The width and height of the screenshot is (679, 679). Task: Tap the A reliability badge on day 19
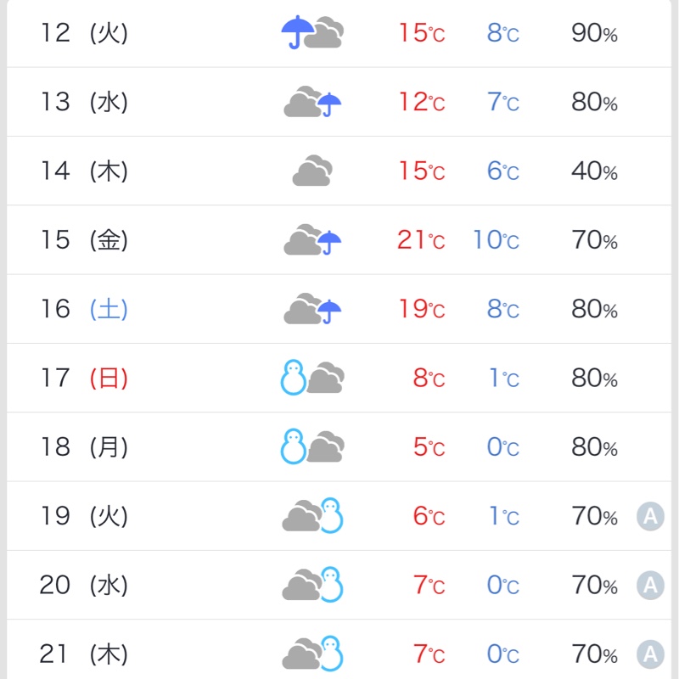pyautogui.click(x=650, y=516)
